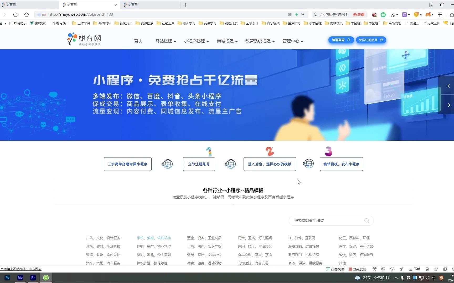
Task: Select 摄影、婚礼、婚庆策划 category
Action: [154, 255]
